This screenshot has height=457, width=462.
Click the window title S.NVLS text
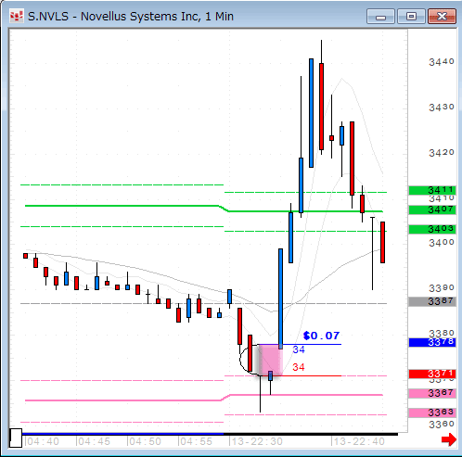[48, 17]
